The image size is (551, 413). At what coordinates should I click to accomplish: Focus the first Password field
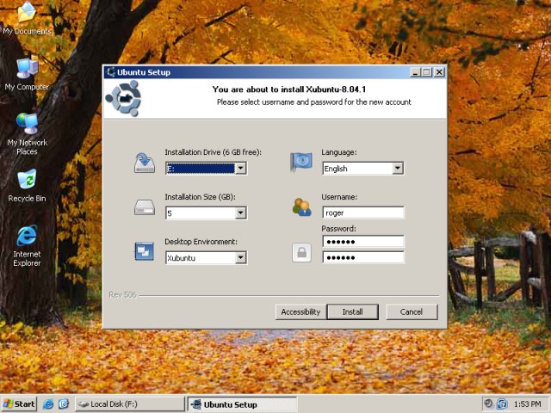pos(363,242)
